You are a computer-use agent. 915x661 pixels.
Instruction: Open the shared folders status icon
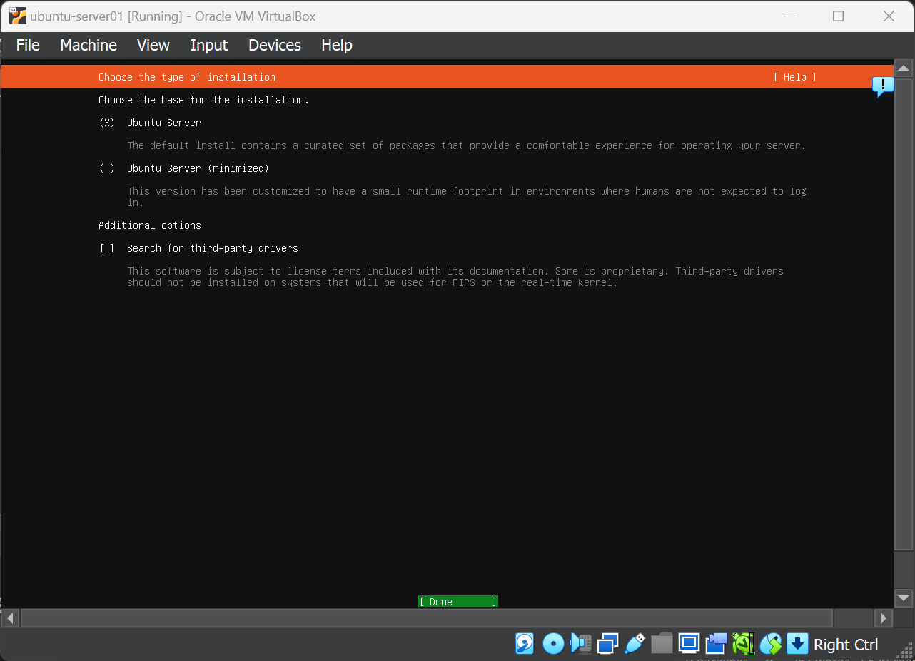click(662, 644)
